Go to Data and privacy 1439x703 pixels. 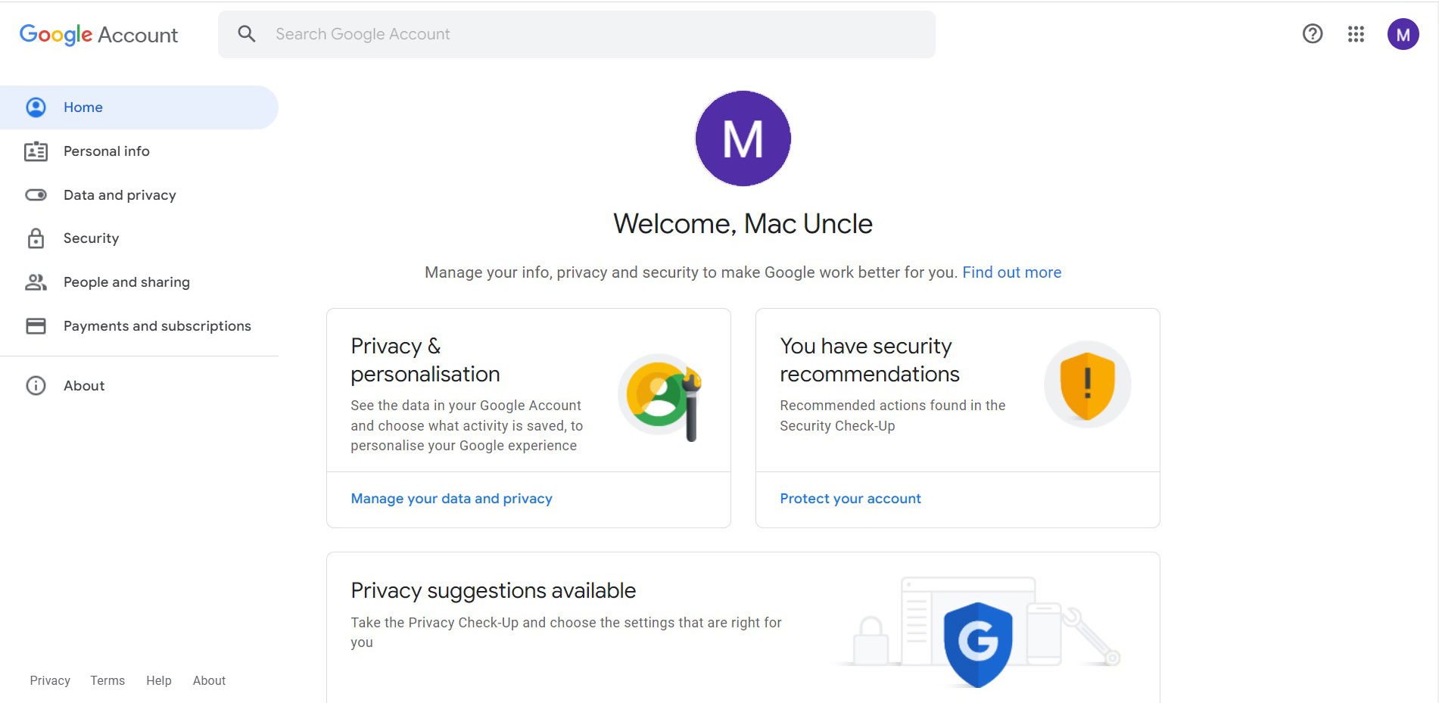tap(120, 195)
